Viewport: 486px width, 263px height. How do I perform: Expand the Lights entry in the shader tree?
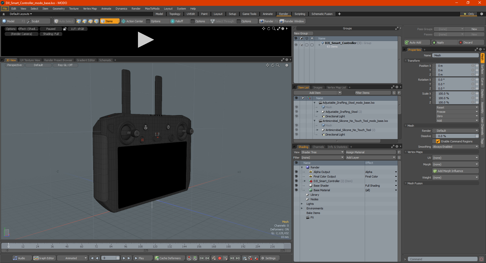(x=302, y=204)
